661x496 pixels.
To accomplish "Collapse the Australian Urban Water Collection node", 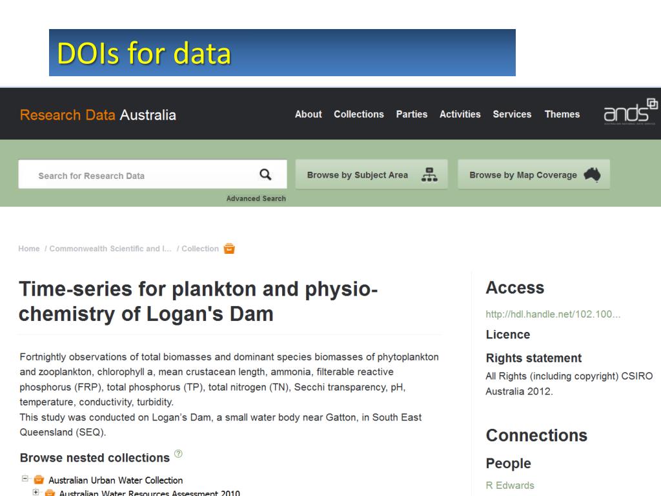I will [x=25, y=479].
